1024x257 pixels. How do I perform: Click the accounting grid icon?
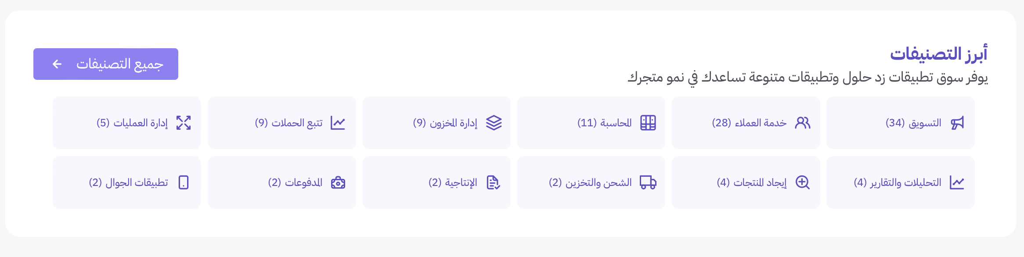pos(648,123)
